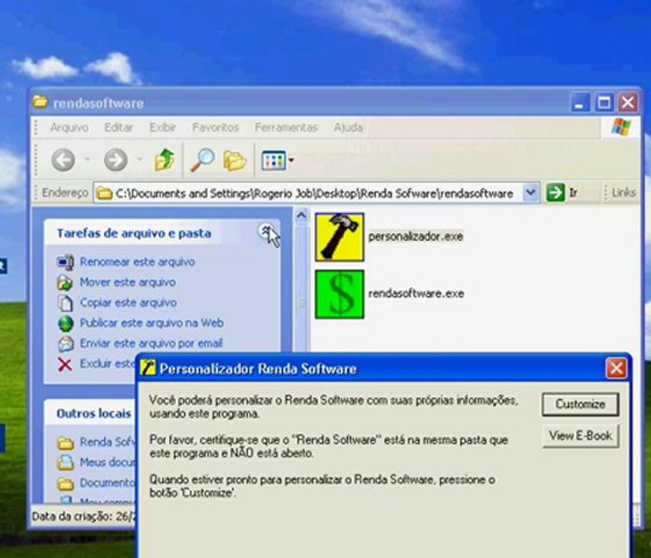Select the rendasoftware.exe file name
Screen dimensions: 651x558
coord(416,294)
